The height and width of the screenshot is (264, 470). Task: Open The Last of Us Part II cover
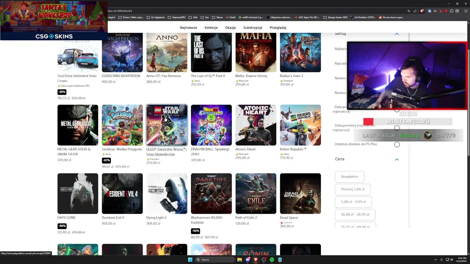coord(211,52)
